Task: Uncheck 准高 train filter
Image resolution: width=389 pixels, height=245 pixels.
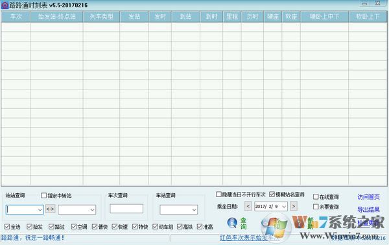Action: pos(200,226)
